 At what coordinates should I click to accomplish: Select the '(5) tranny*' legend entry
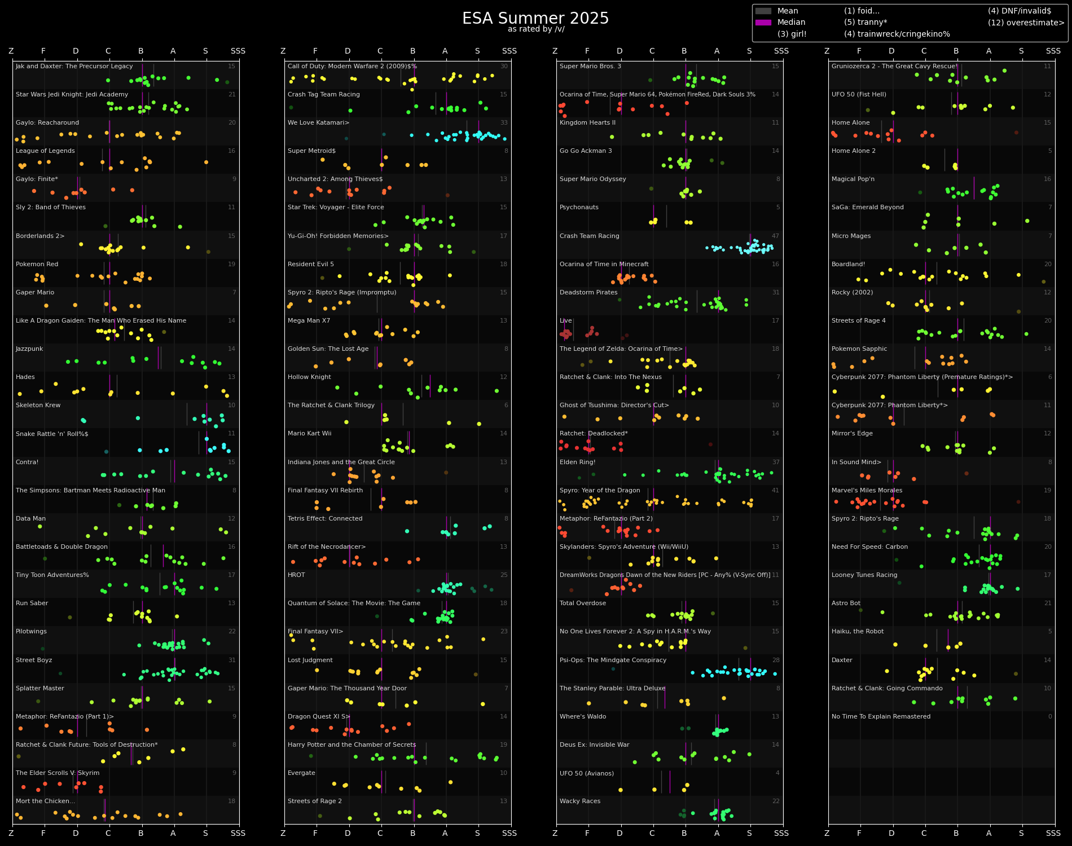[865, 23]
